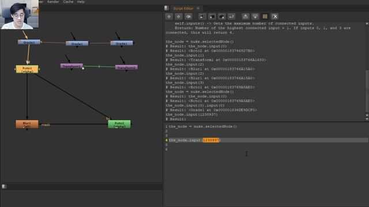Viewport: 369px width, 207px height.
Task: Click the previous script icon in Script Editor
Action: (x=169, y=17)
